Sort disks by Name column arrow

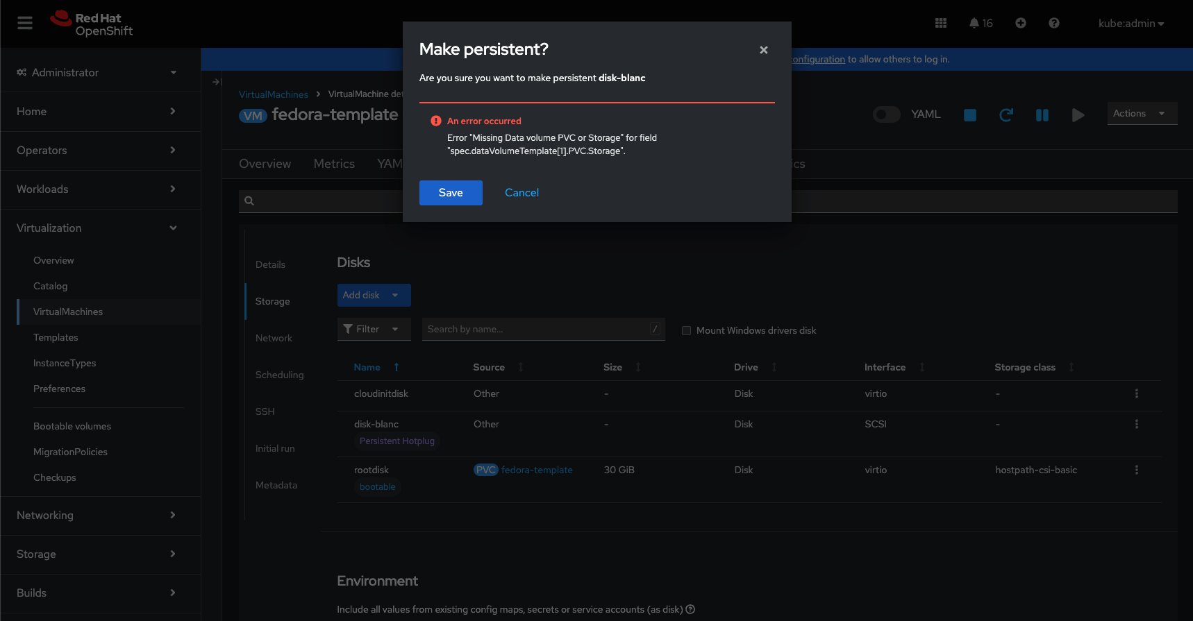(x=397, y=367)
